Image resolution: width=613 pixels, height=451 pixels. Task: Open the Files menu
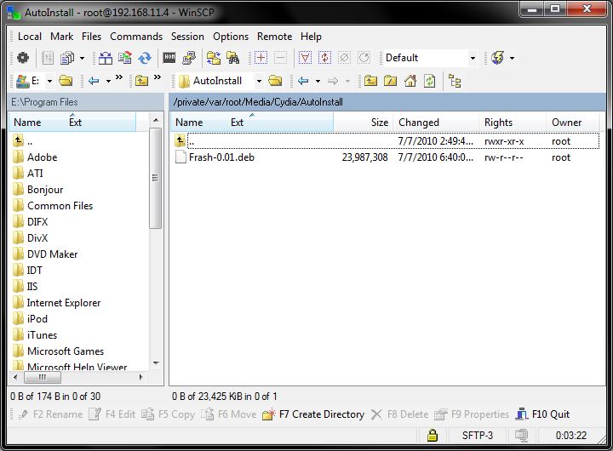[91, 37]
